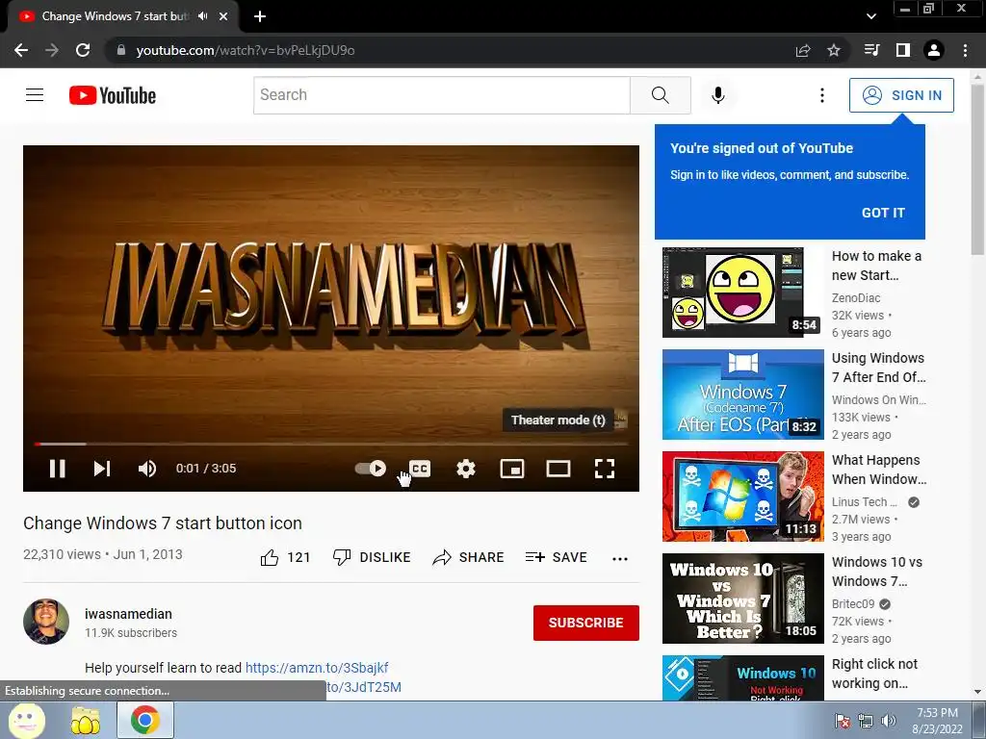The height and width of the screenshot is (739, 986).
Task: Click Britec09 channel name
Action: click(853, 604)
